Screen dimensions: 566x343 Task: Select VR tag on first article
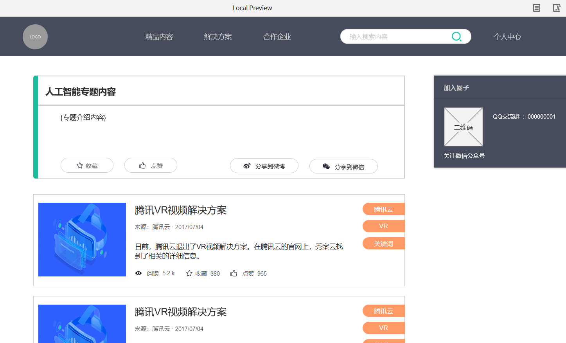coord(383,226)
